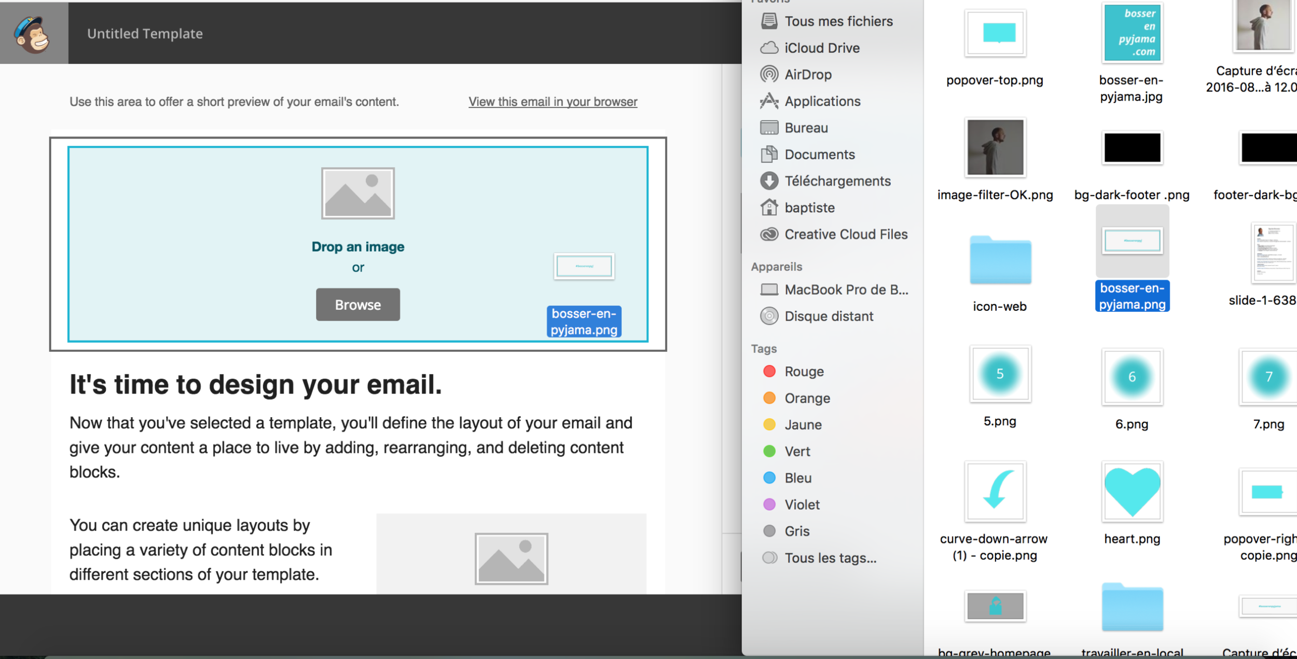Image resolution: width=1297 pixels, height=659 pixels.
Task: Select image-filter-OK.png thumbnail
Action: click(x=995, y=148)
